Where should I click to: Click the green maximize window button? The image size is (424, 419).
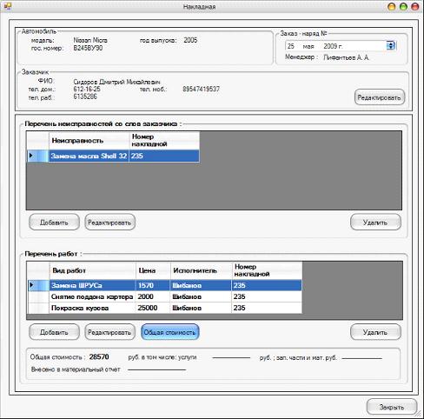(403, 7)
